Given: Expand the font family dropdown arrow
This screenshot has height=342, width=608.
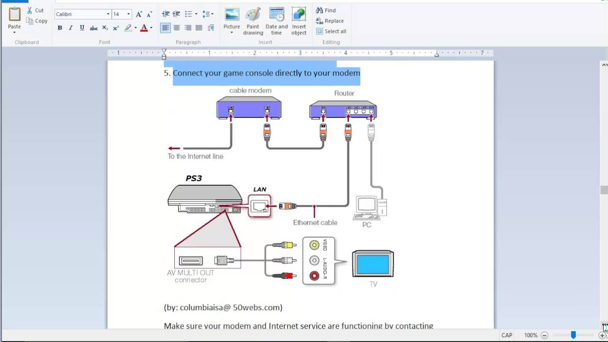Looking at the screenshot, I should (x=108, y=14).
